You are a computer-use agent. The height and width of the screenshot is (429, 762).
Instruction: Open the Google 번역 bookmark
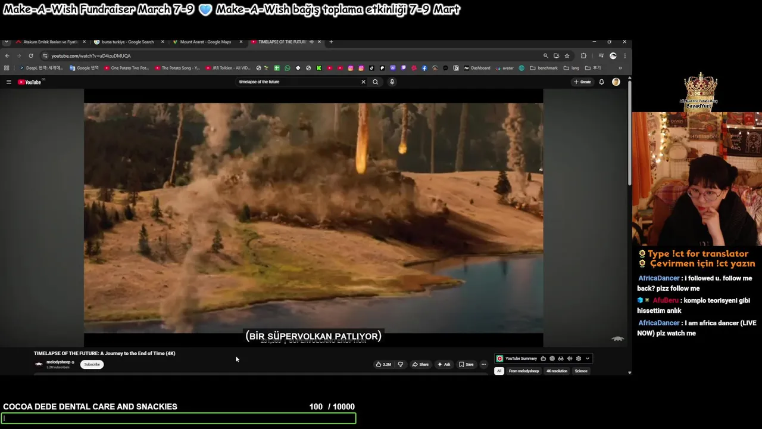click(x=84, y=68)
